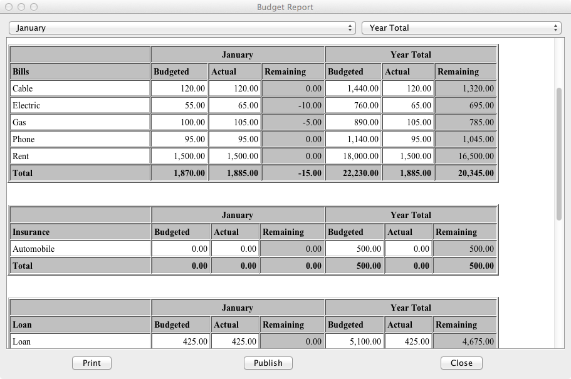Open the January month dropdown

click(x=182, y=28)
